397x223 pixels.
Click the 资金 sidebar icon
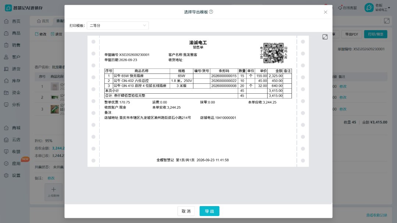(x=6, y=93)
